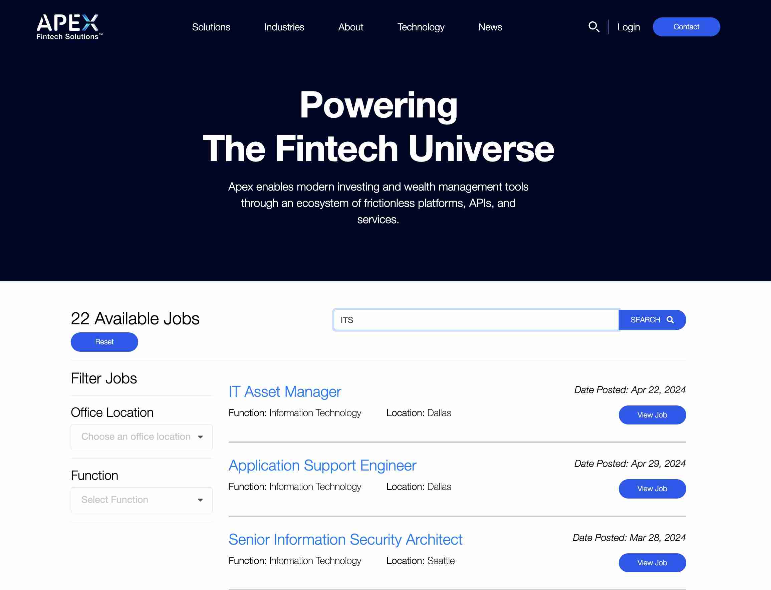Click the dropdown arrow for Function filter

tap(200, 500)
